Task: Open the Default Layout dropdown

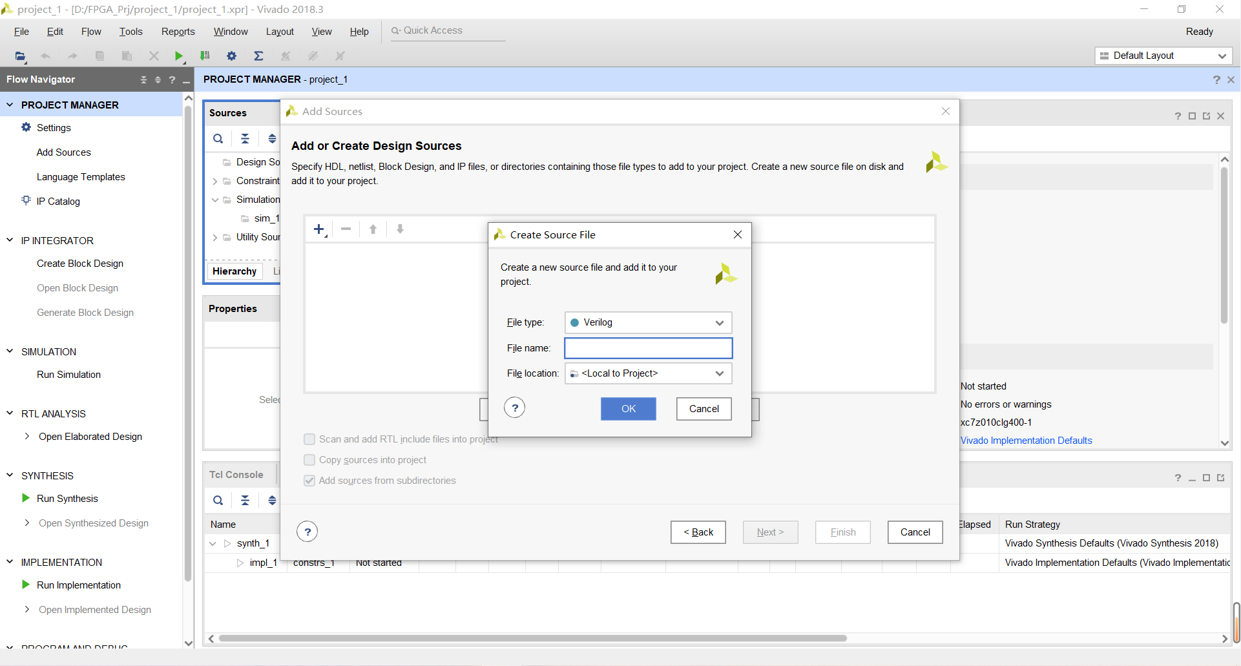Action: [1163, 56]
